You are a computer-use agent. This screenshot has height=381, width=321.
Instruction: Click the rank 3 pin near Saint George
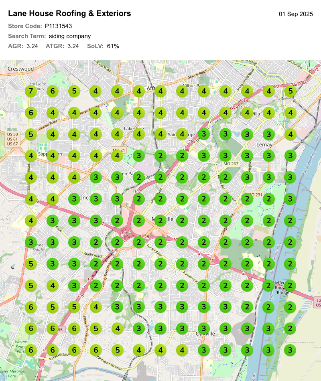click(203, 134)
